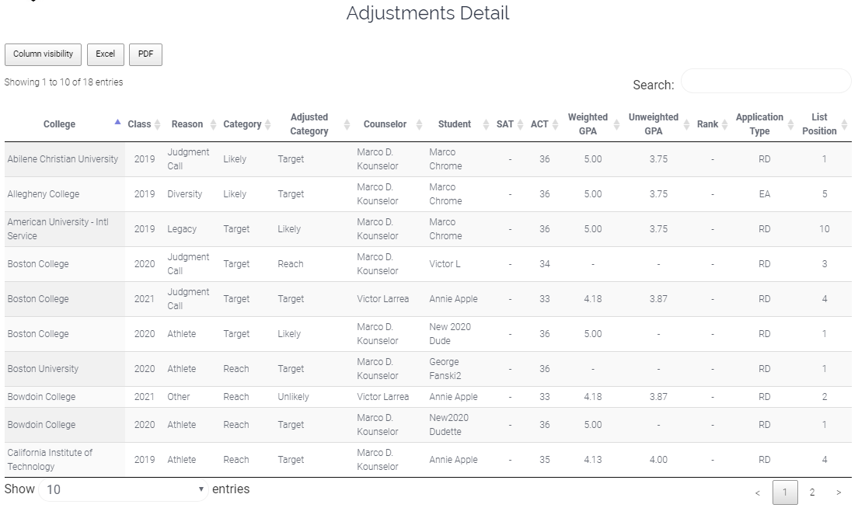Screen dimensions: 858x508
Task: Export table using Excel button
Action: (x=106, y=54)
